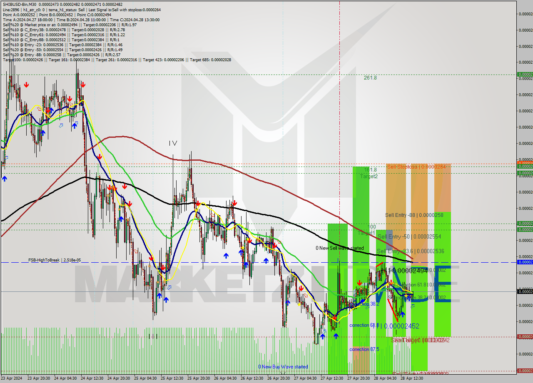Click the '28 Apr 12:30' time axis label

tap(411, 378)
